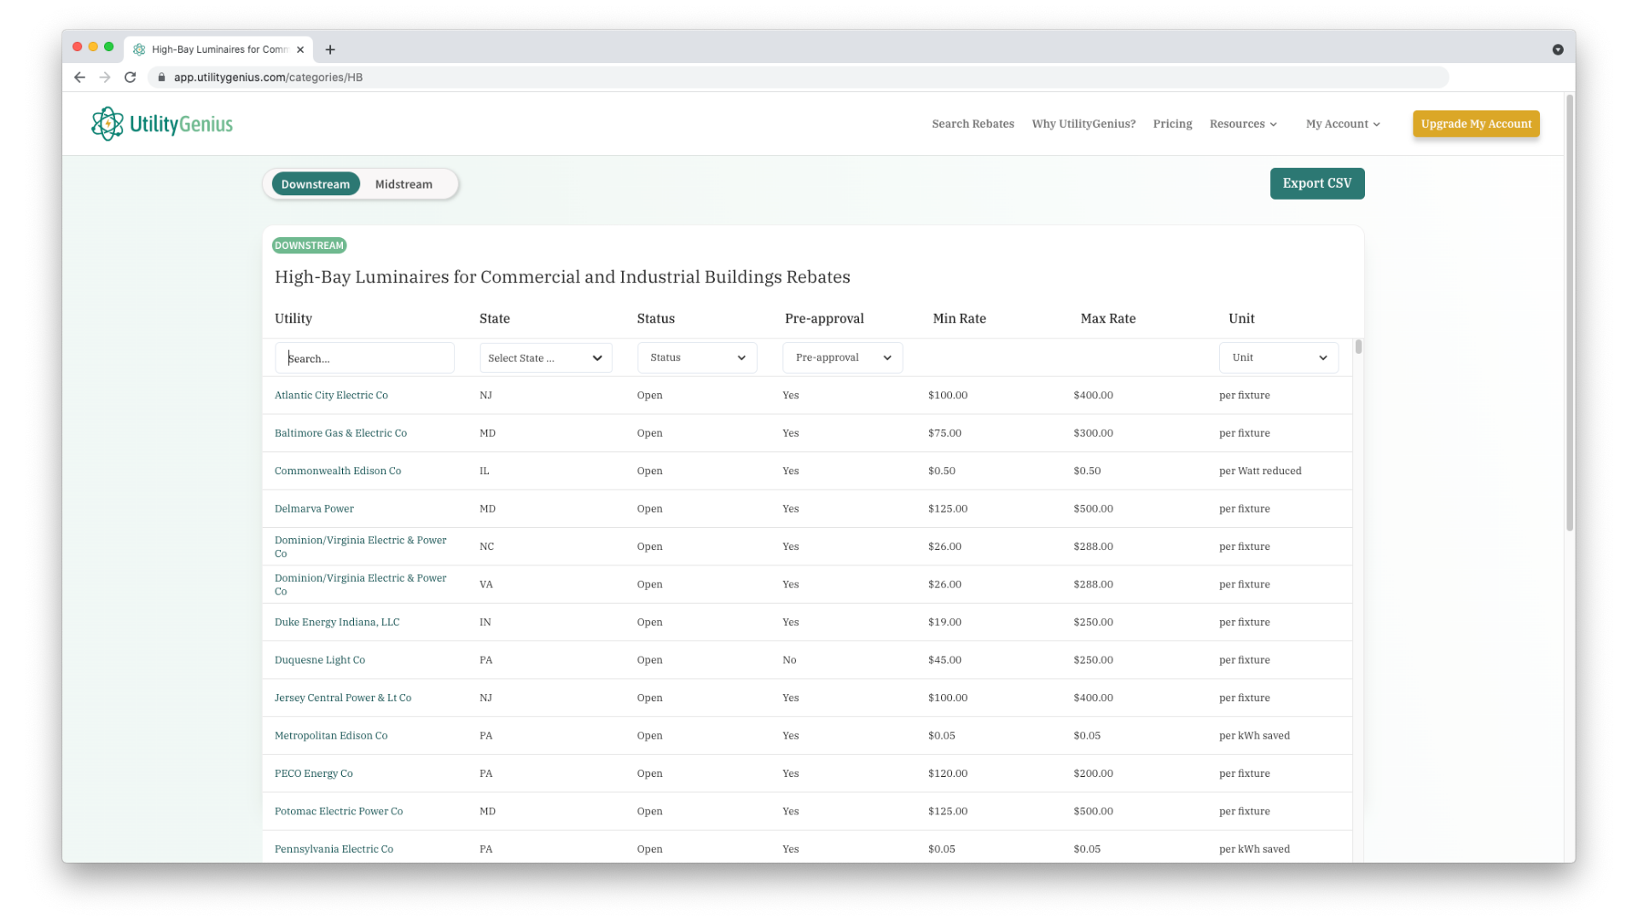
Task: Open Baltimore Gas & Electric Co link
Action: pyautogui.click(x=340, y=433)
